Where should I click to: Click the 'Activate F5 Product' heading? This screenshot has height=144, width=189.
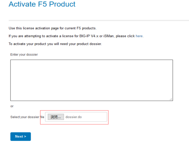42,4
